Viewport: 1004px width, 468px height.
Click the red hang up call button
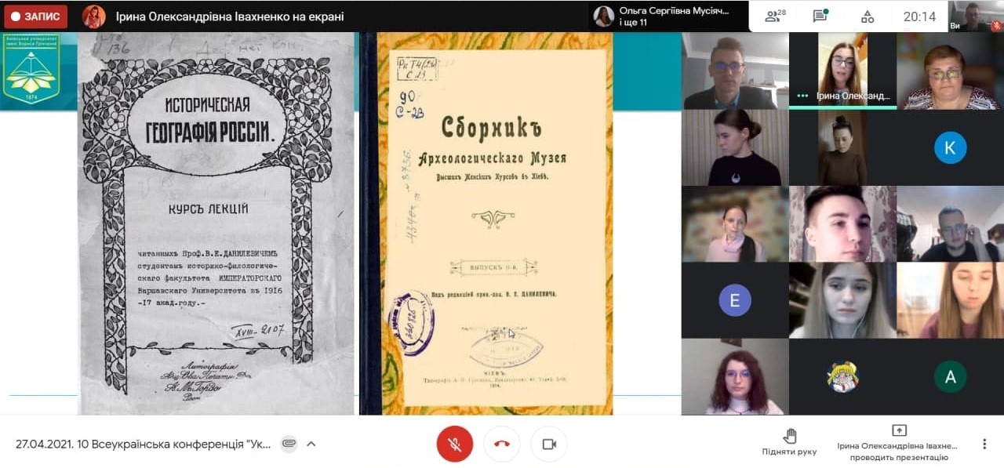pos(502,444)
